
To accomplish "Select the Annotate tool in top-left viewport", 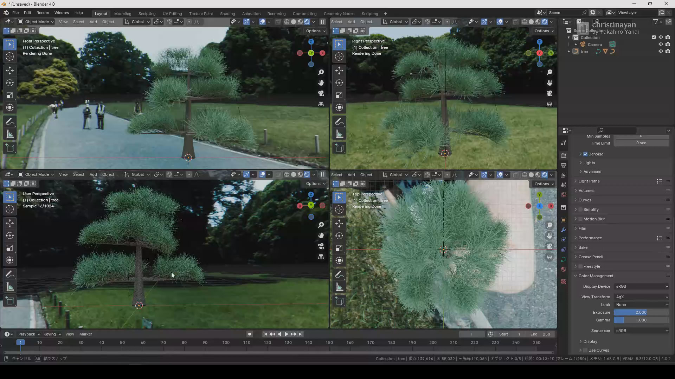I will pos(10,122).
